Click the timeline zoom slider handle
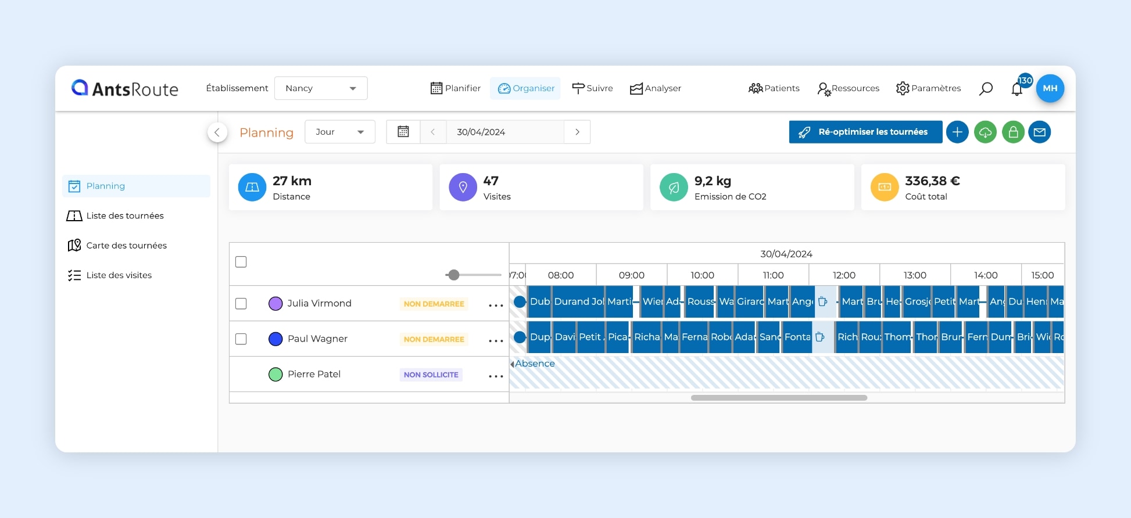The width and height of the screenshot is (1131, 518). click(454, 275)
